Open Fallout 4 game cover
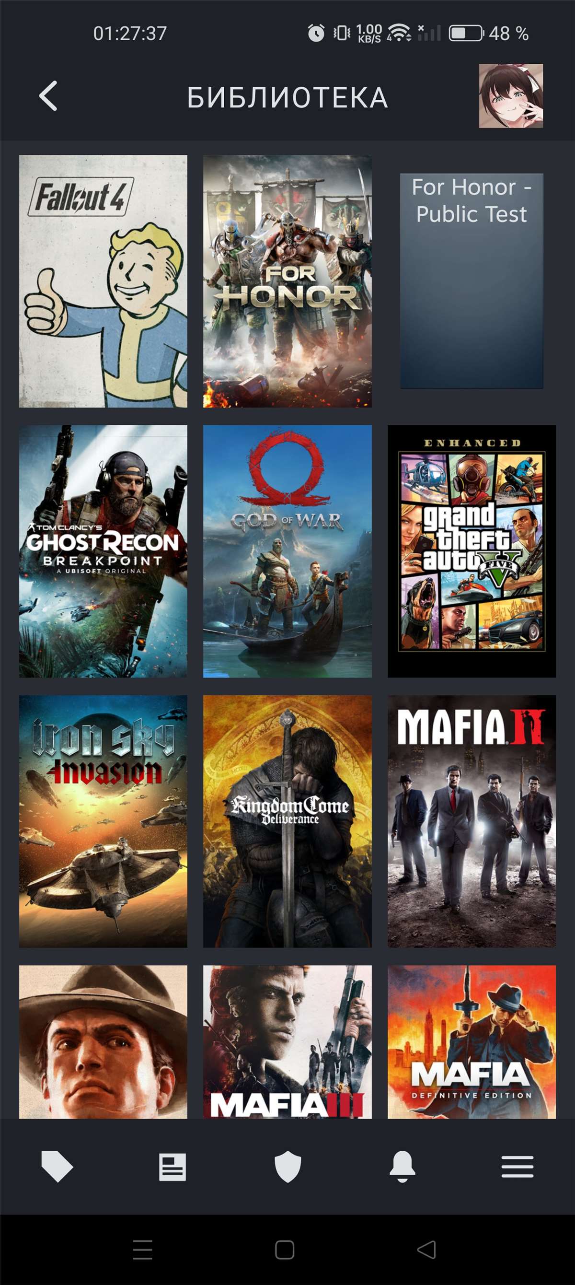Screen dimensions: 575x1285 pyautogui.click(x=103, y=281)
